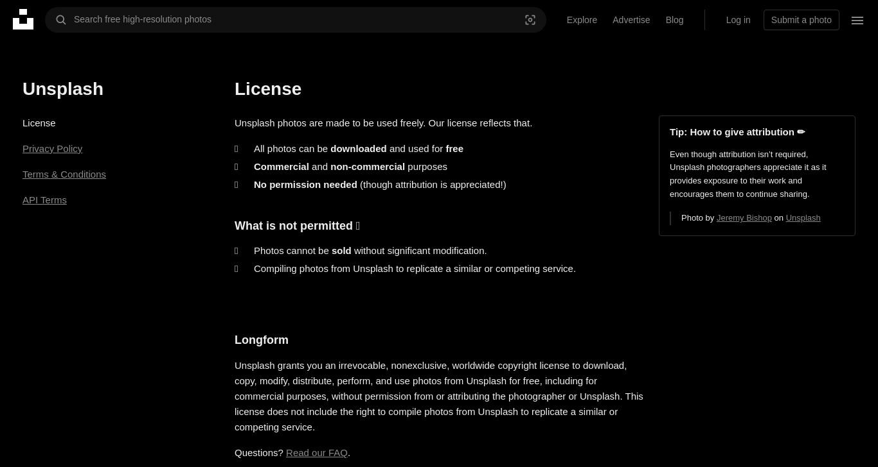The width and height of the screenshot is (878, 467).
Task: Click the Unsplash logo home icon
Action: point(23,19)
